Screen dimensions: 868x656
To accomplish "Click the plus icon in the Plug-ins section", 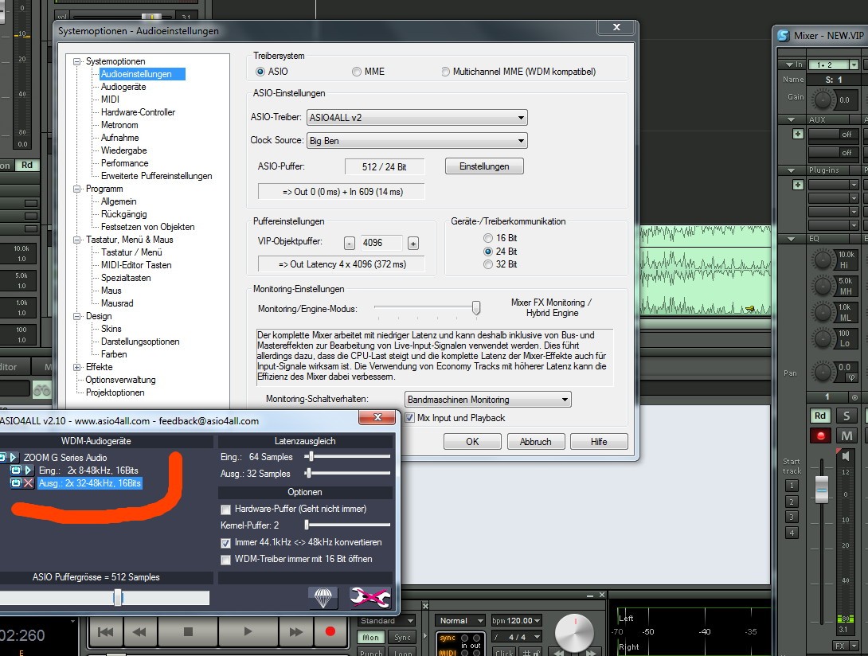I will tap(798, 185).
